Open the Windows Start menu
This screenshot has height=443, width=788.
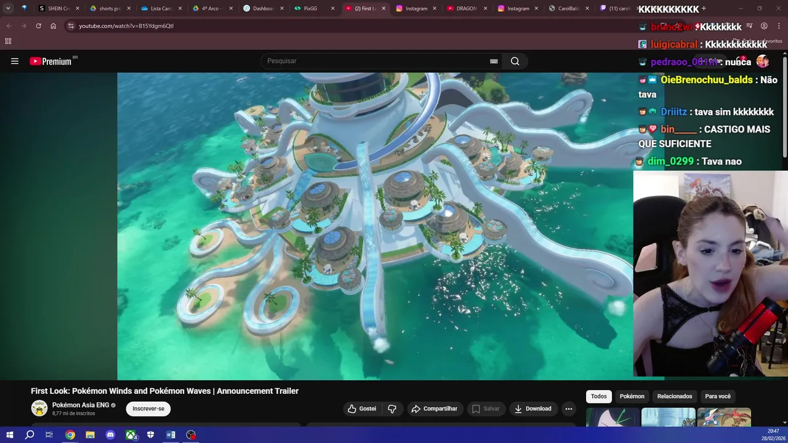coord(9,435)
